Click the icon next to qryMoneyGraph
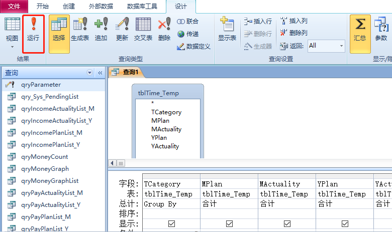Viewport: 392px width, 232px height. pos(12,169)
